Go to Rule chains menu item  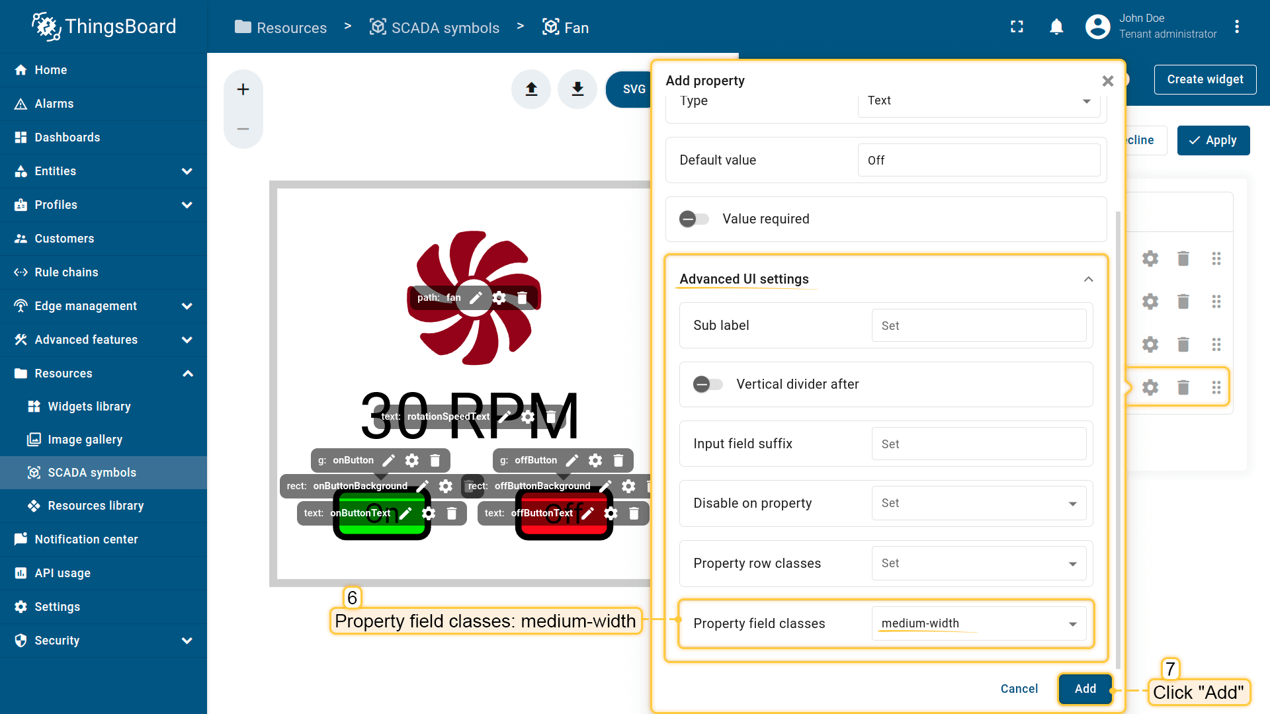tap(66, 272)
